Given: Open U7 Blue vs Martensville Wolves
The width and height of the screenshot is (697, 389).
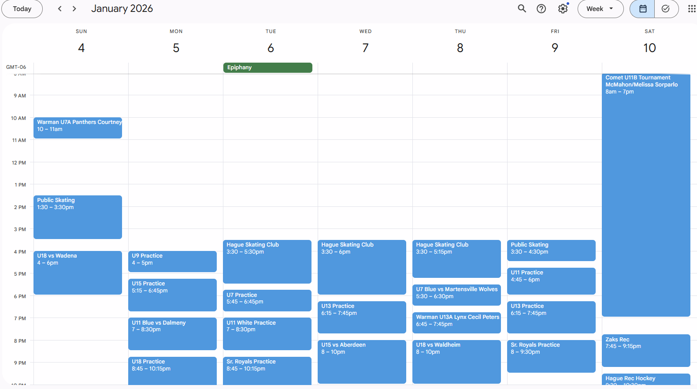Looking at the screenshot, I should pos(456,295).
